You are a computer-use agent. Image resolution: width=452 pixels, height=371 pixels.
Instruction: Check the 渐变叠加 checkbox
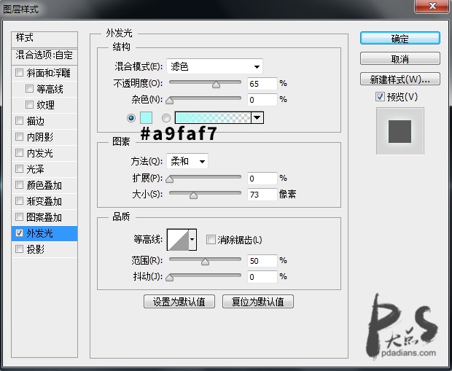tap(19, 200)
